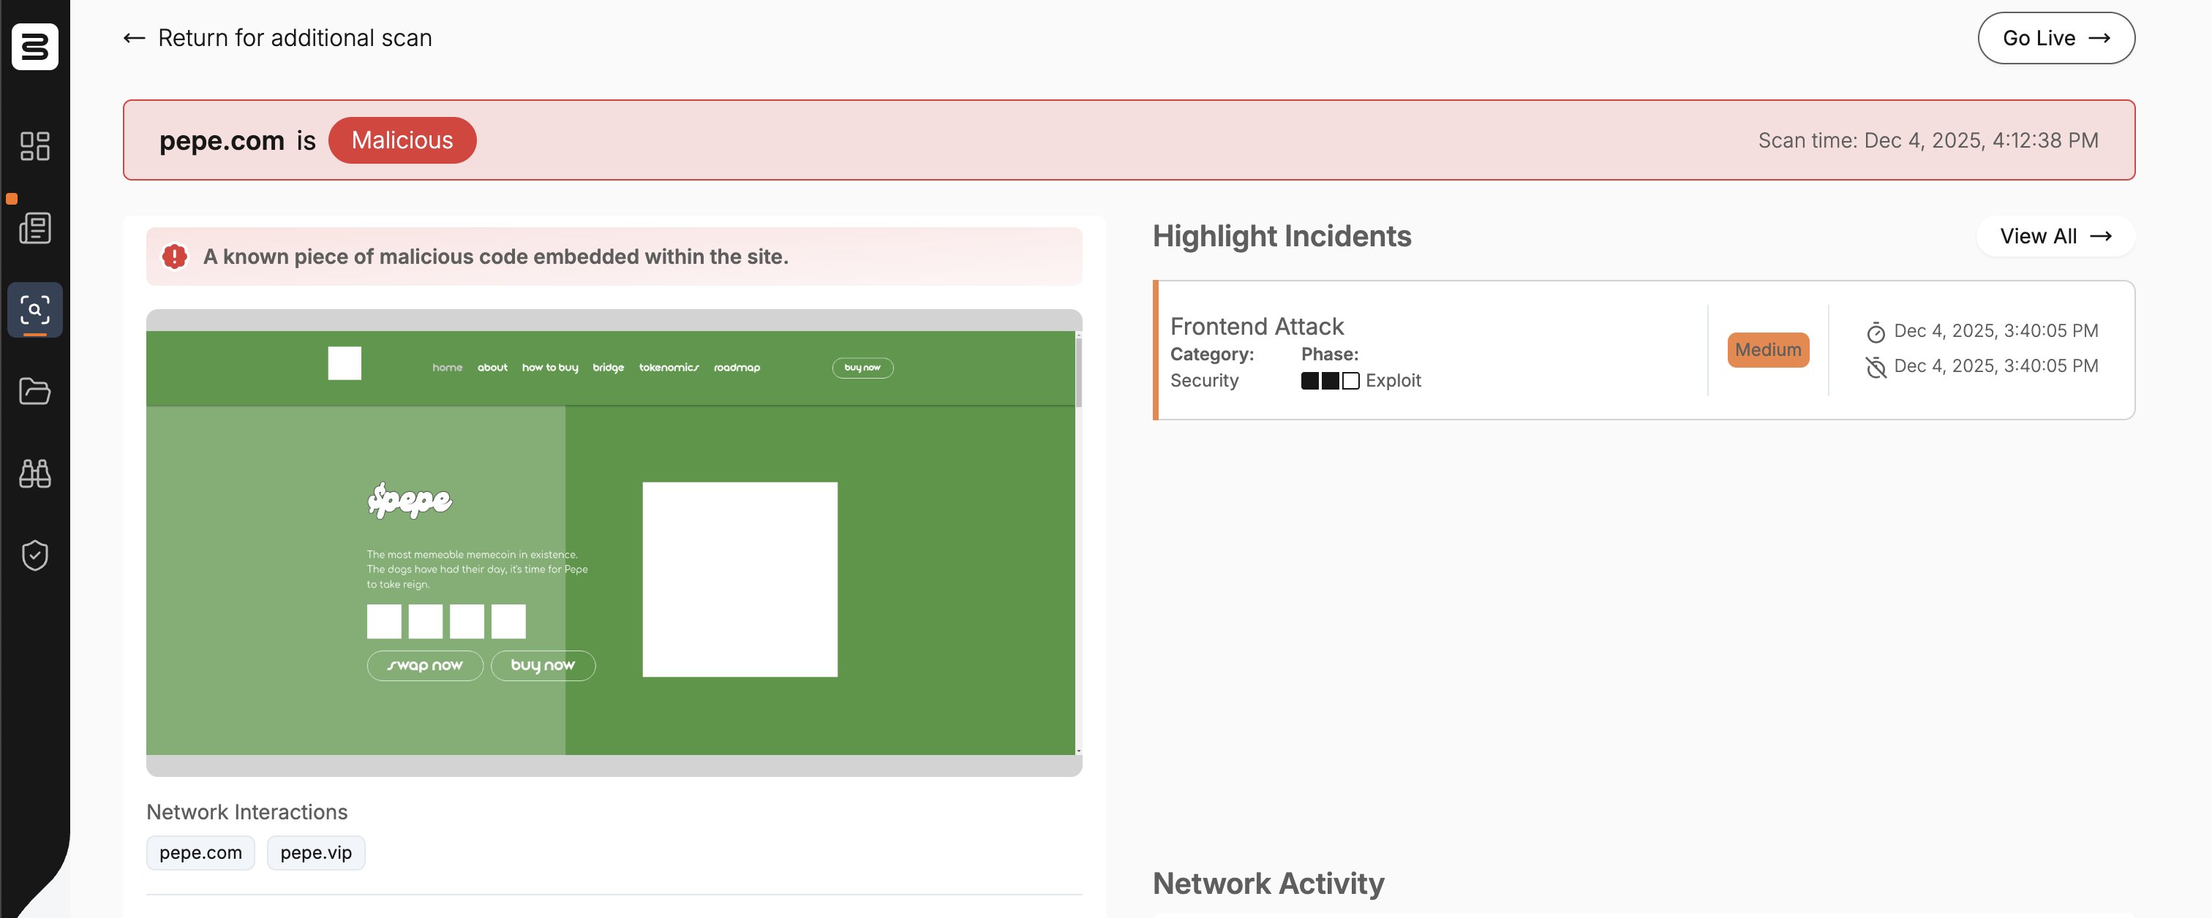2212x918 pixels.
Task: Click the back arrow beside Return
Action: point(134,38)
